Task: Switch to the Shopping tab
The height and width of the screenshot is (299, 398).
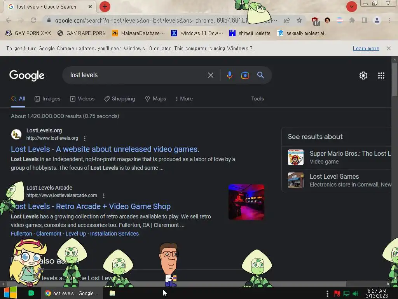Action: [x=120, y=98]
